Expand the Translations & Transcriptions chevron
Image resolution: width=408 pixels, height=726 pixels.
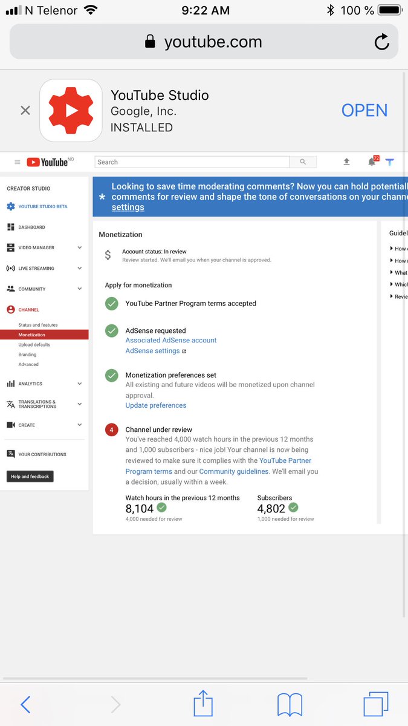[x=80, y=404]
